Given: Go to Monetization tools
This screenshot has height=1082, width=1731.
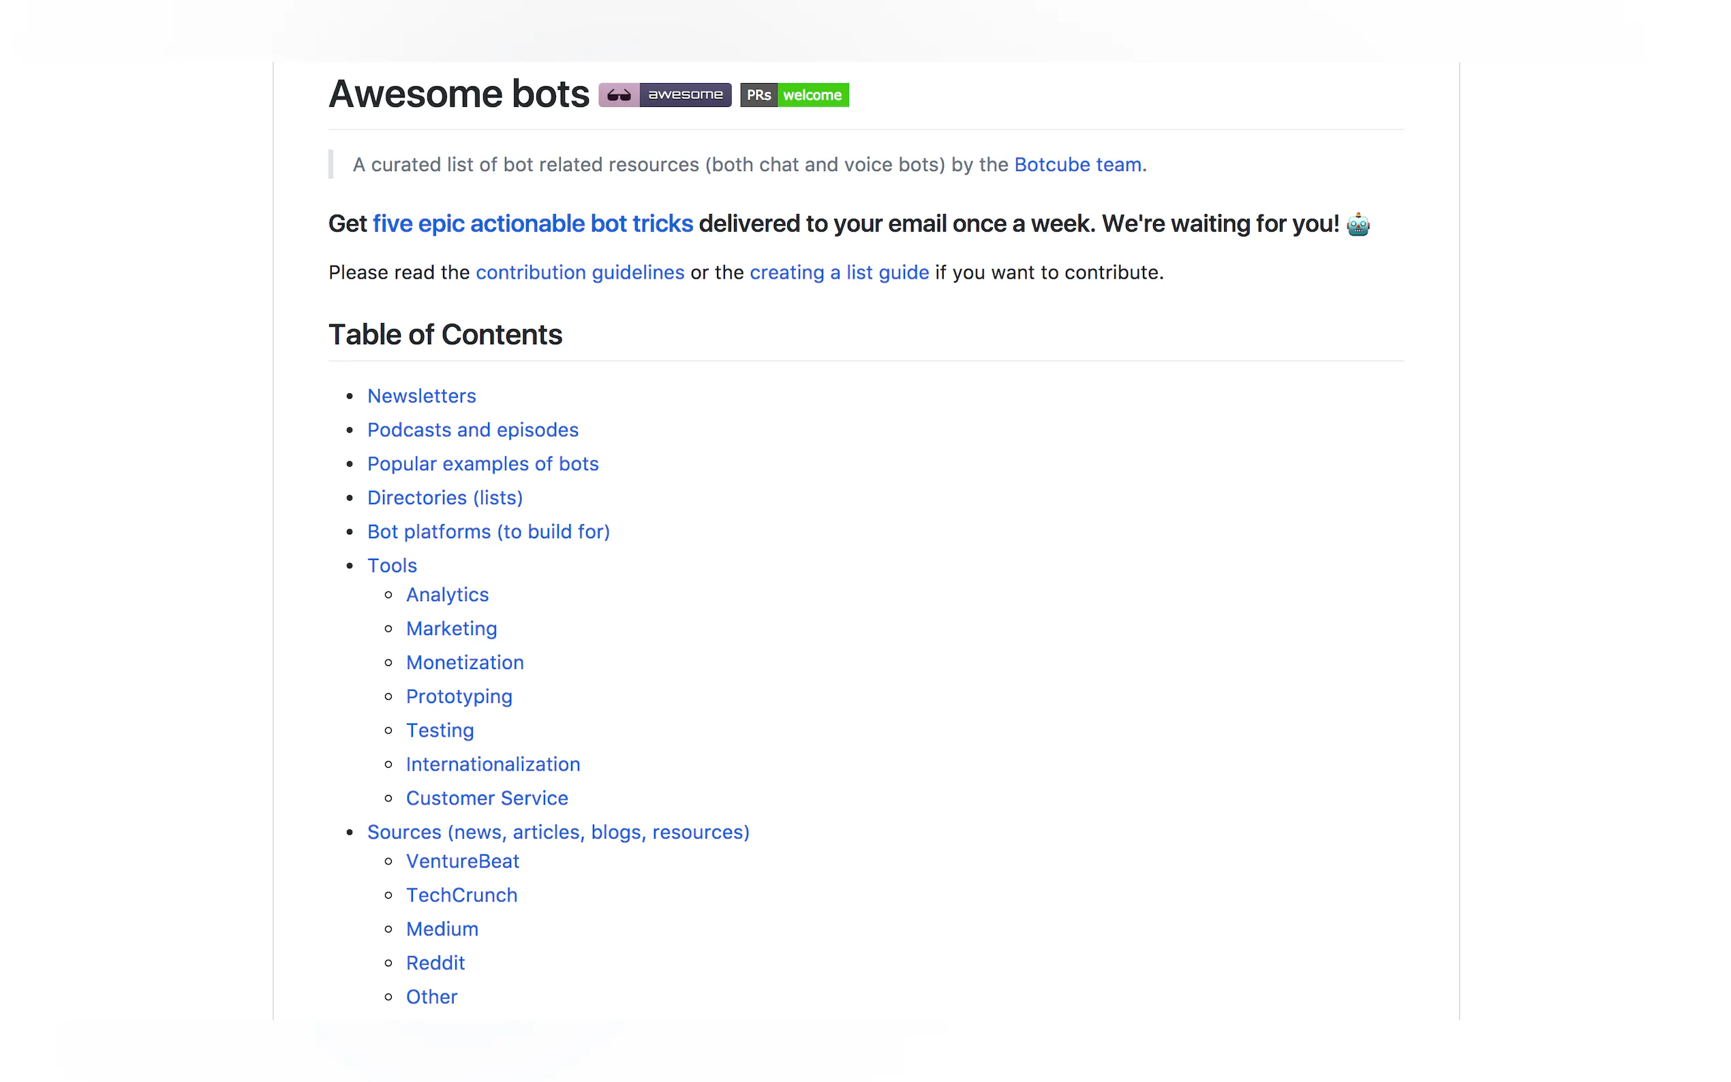Looking at the screenshot, I should pyautogui.click(x=464, y=663).
